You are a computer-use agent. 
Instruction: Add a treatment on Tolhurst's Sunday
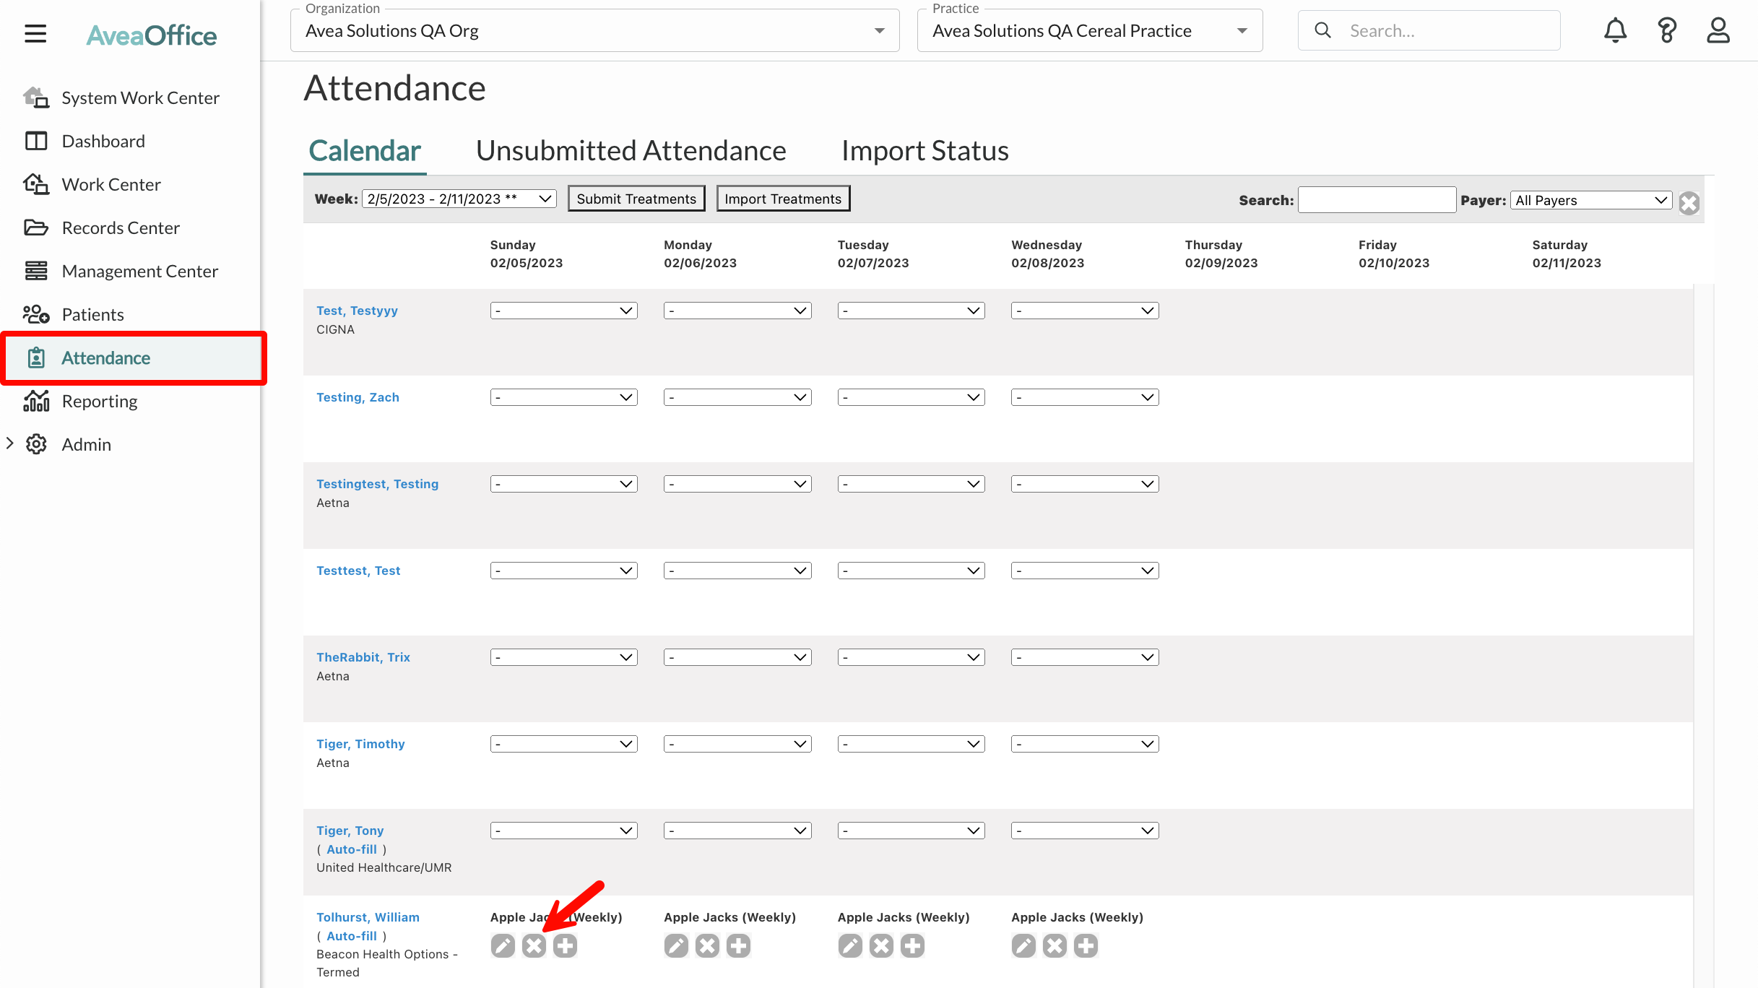tap(565, 945)
